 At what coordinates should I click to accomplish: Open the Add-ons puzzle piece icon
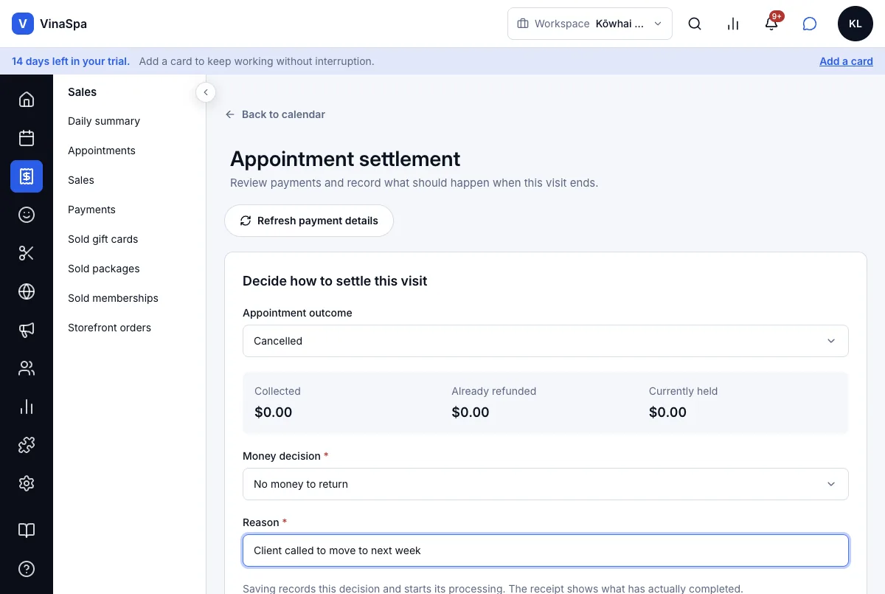pos(27,445)
